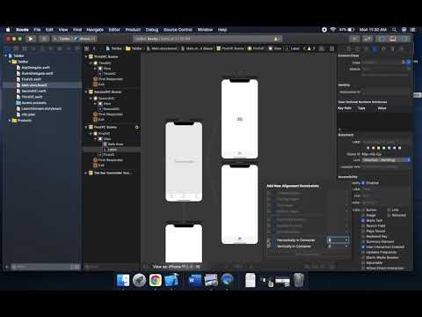Toggle the Accessibility Enabled checkbox
Viewport: 422px width, 317px height.
pos(363,183)
